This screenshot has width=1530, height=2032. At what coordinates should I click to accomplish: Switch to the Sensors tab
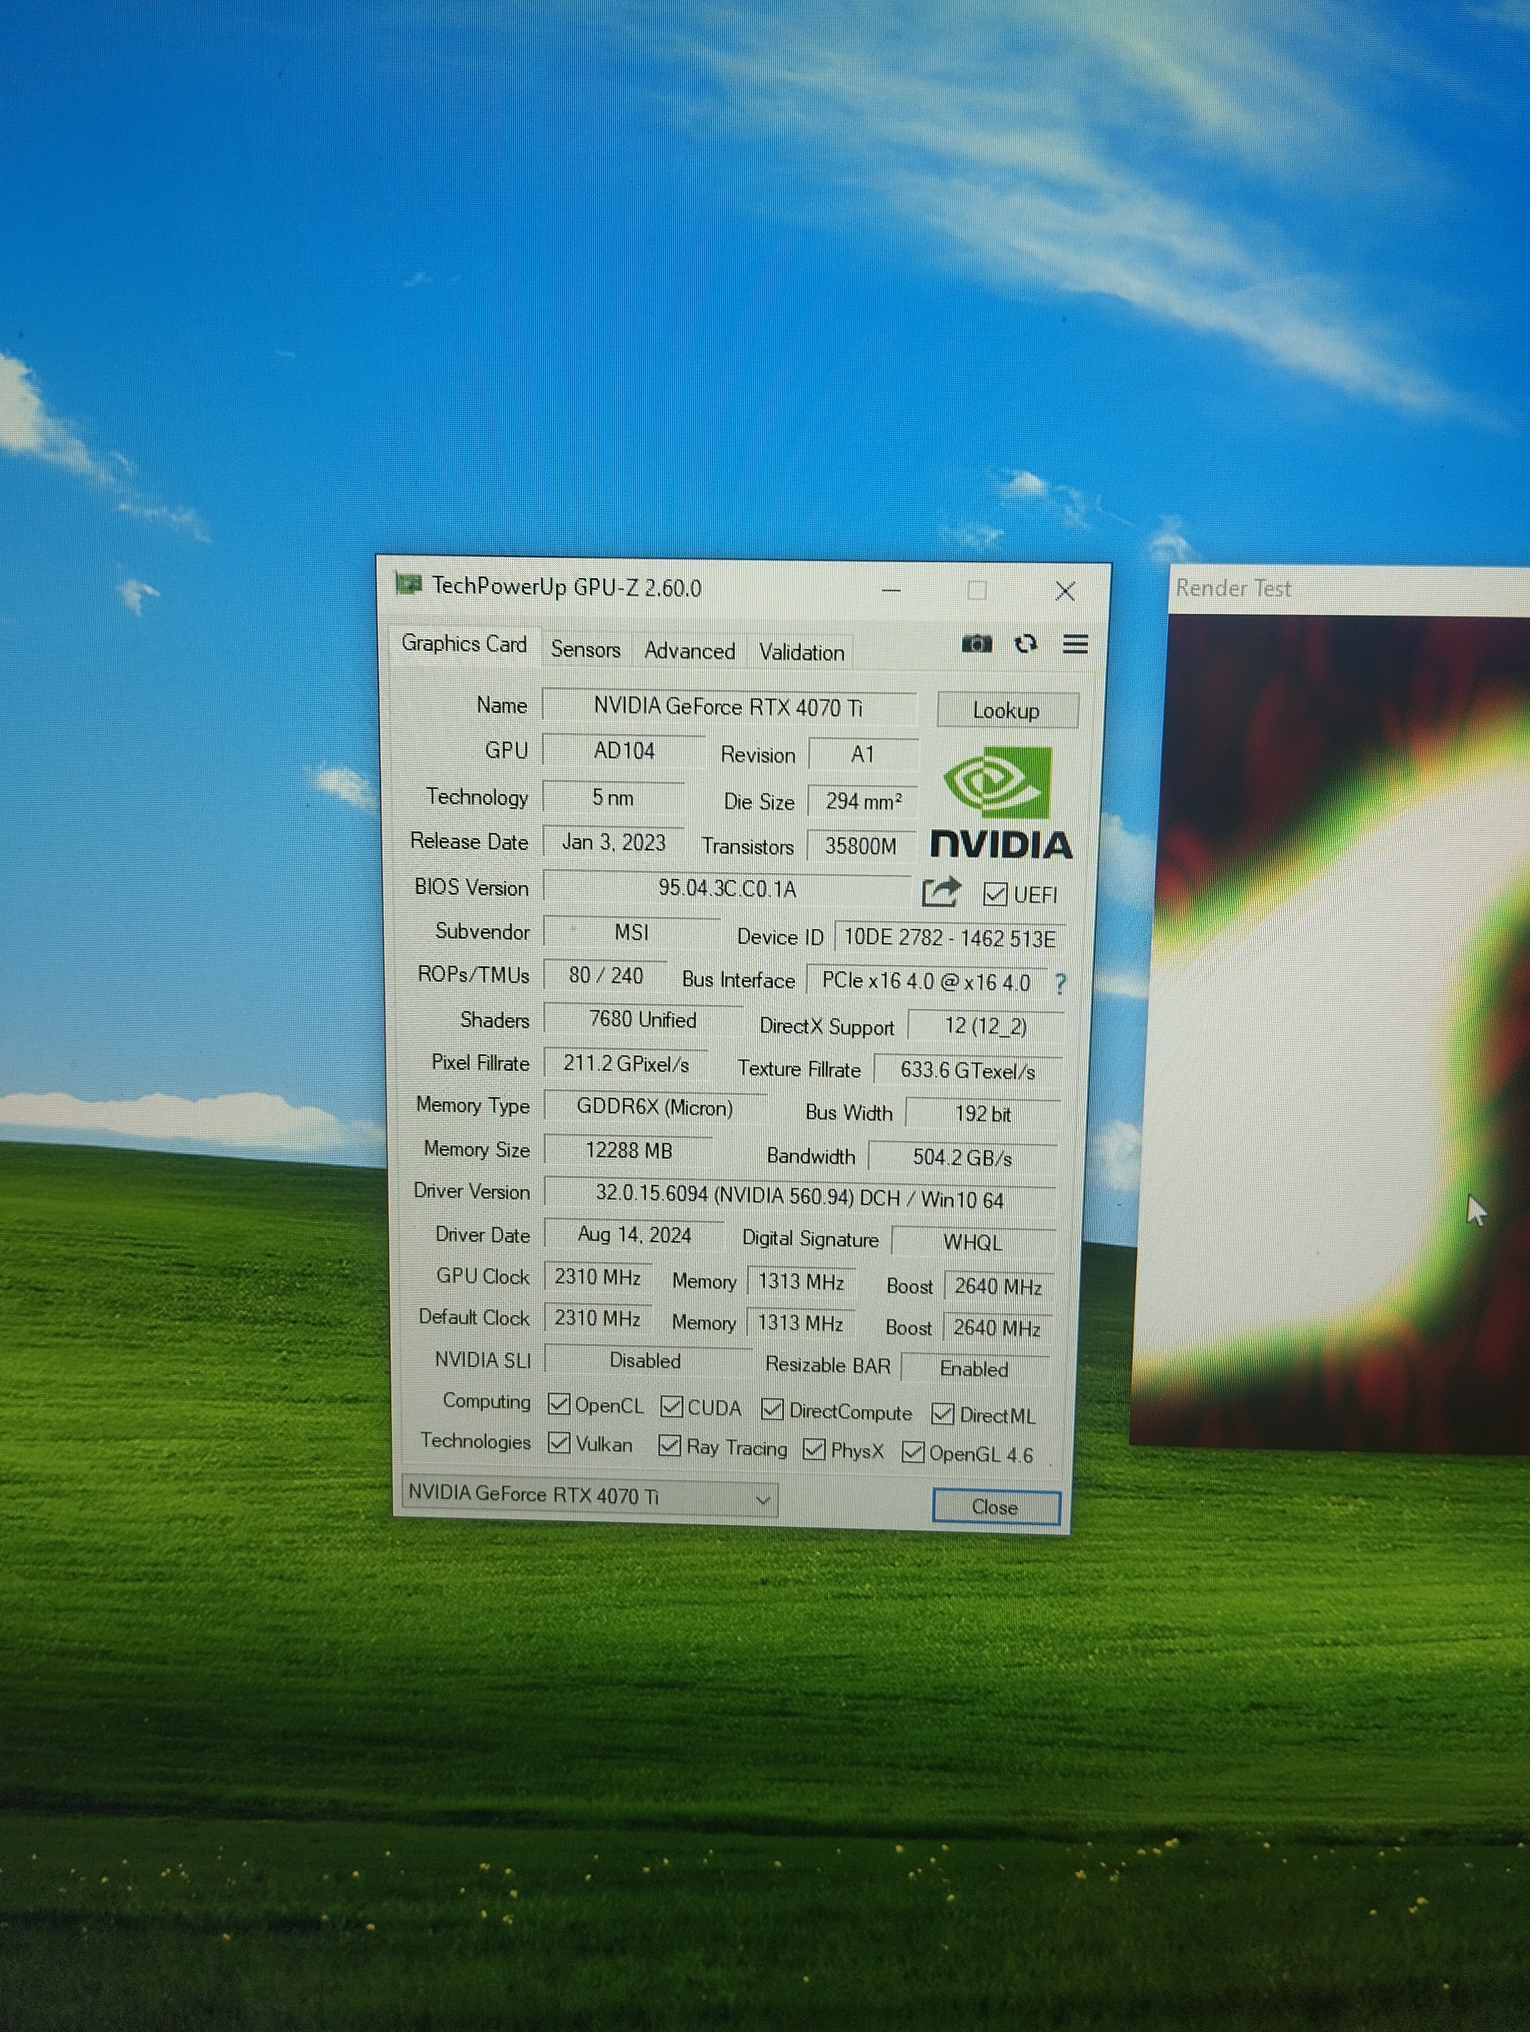[585, 649]
